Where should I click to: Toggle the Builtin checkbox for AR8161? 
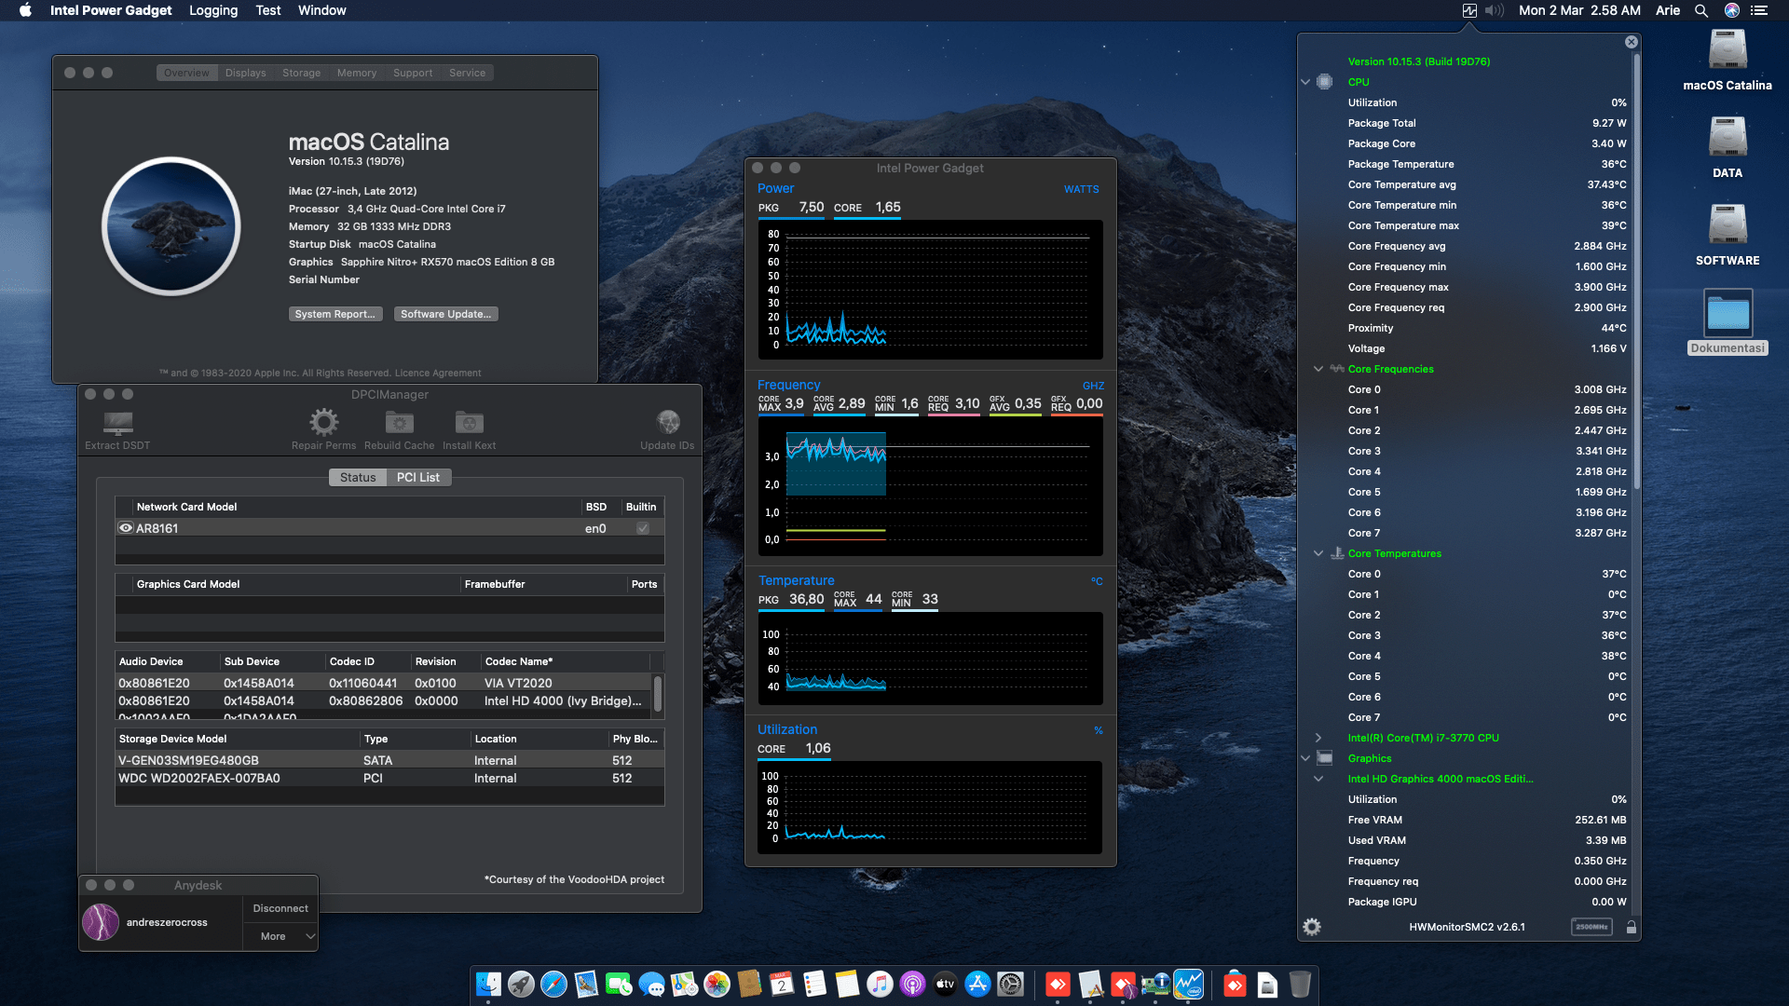tap(641, 527)
